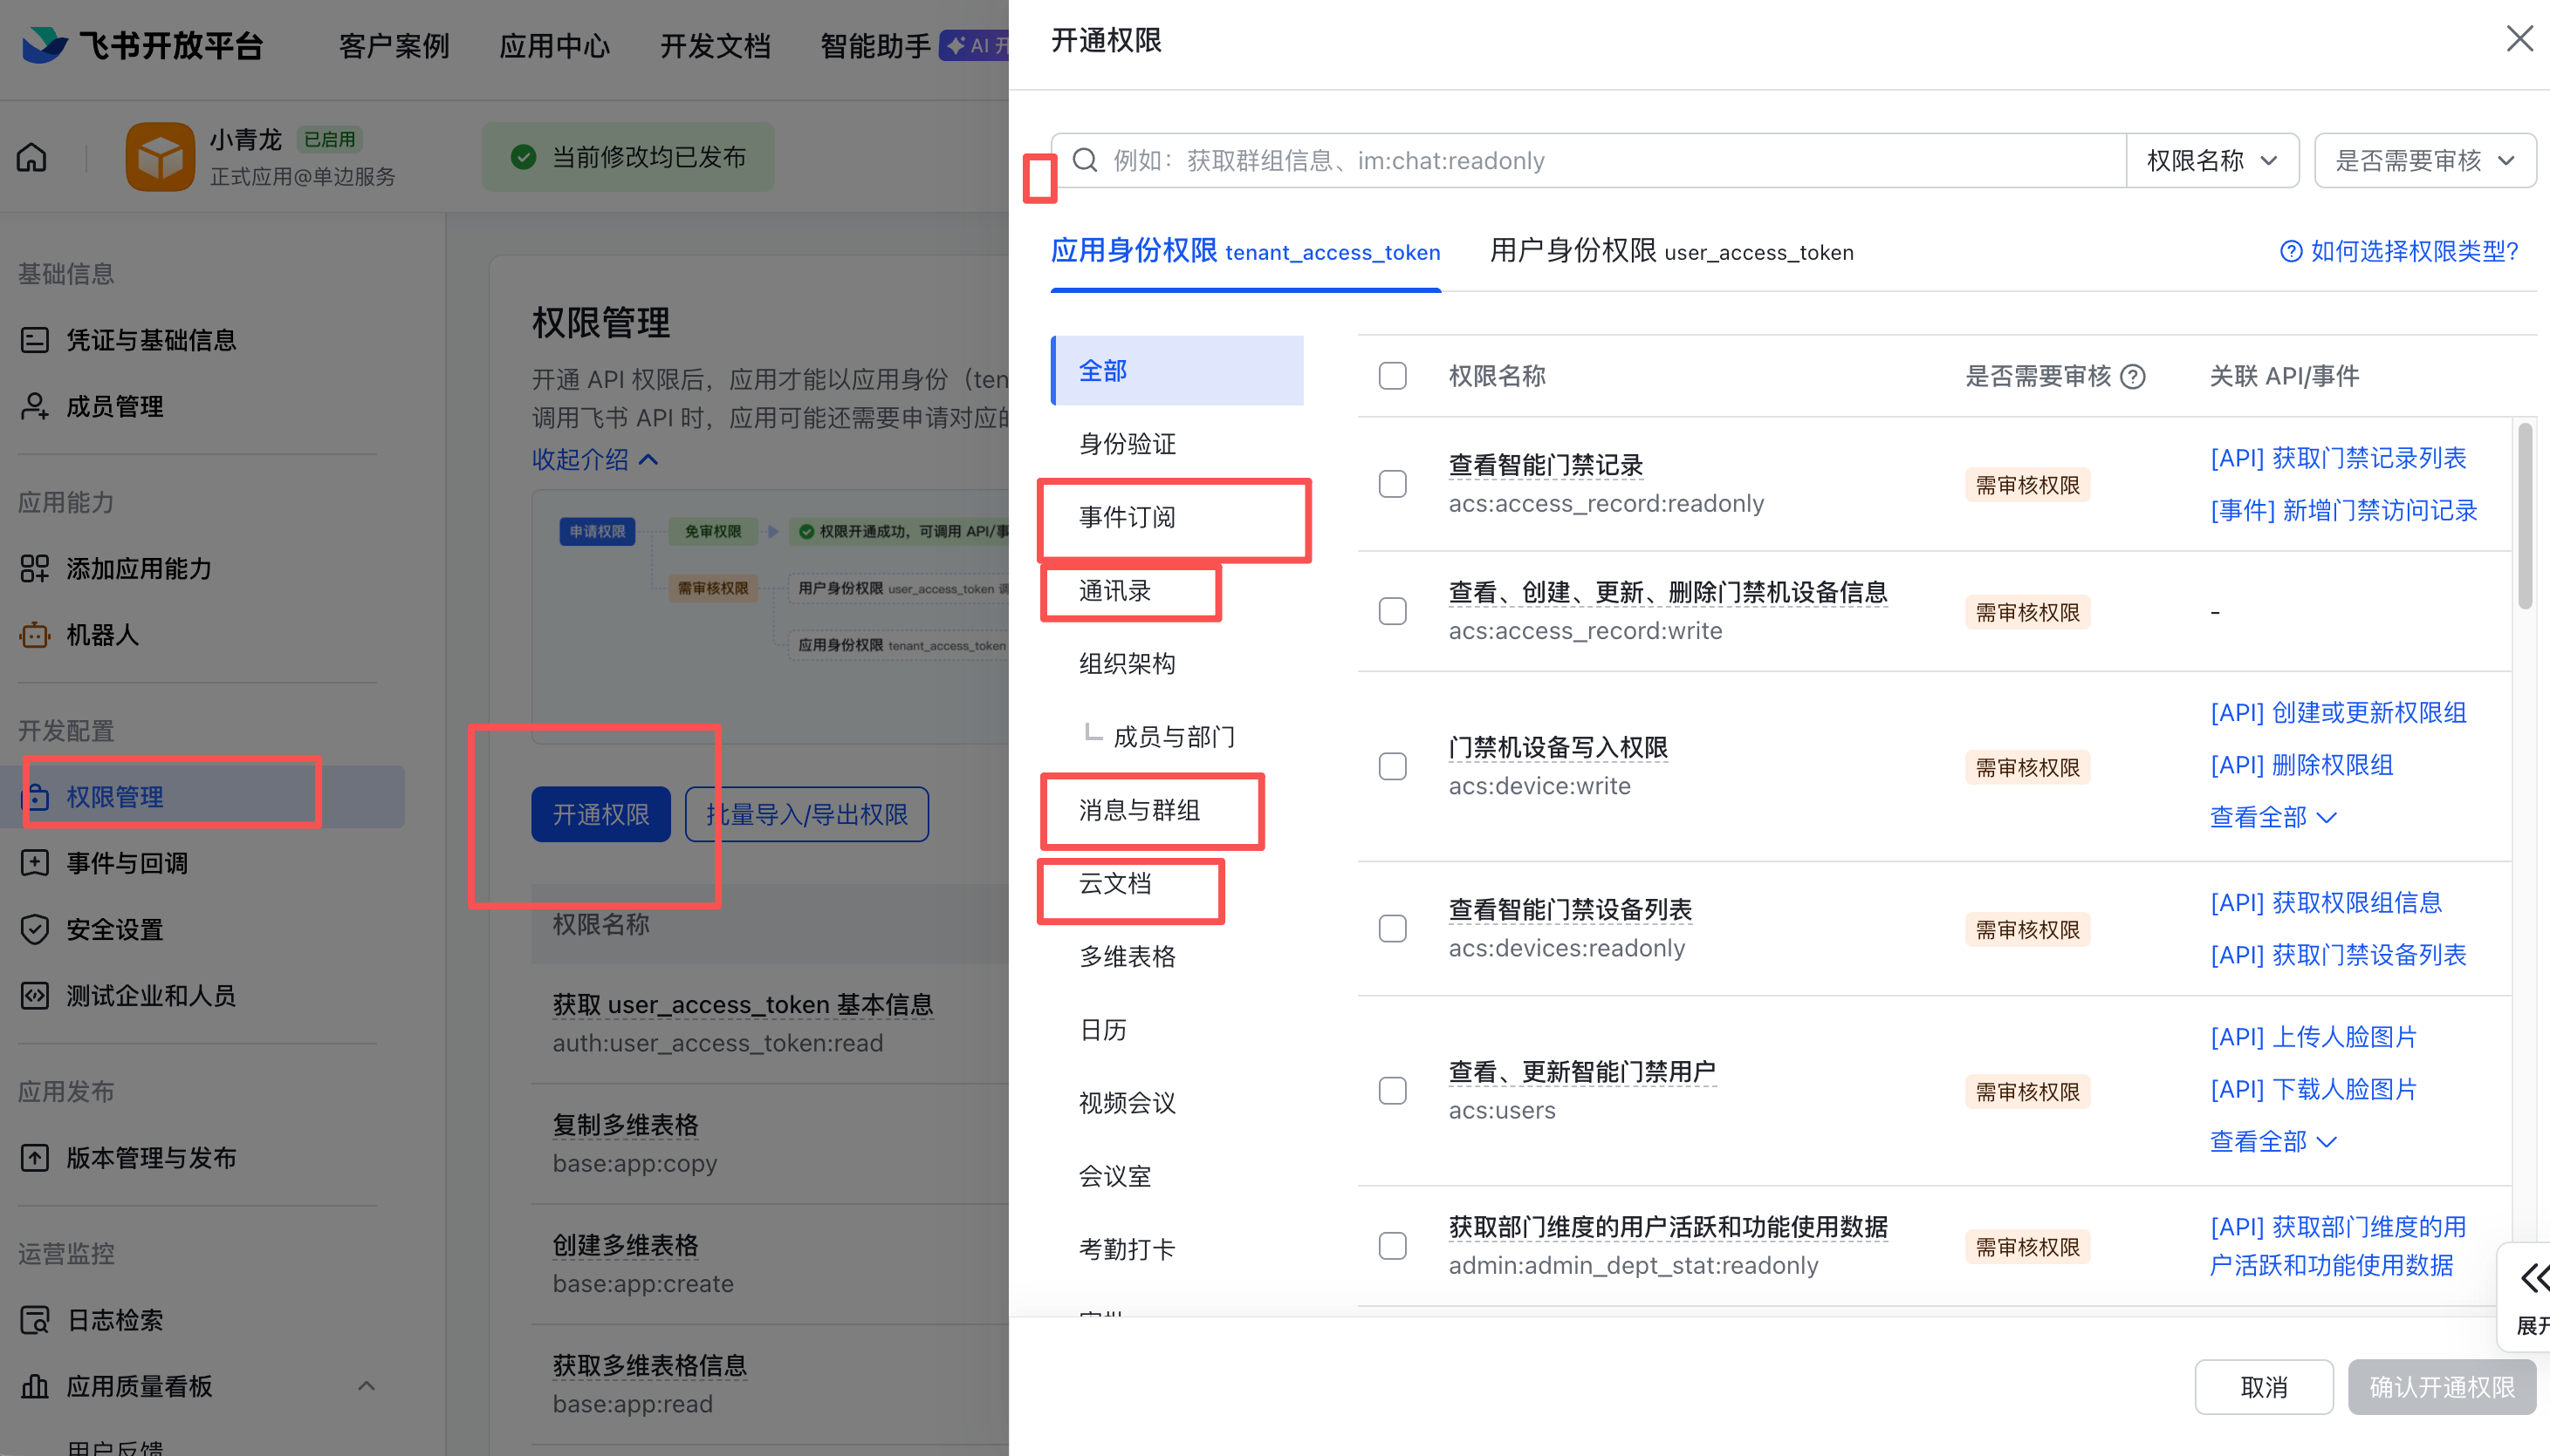Screen dimensions: 2550x1456
Task: Check the 门禁机设备写入权限 checkbox
Action: click(x=1392, y=767)
